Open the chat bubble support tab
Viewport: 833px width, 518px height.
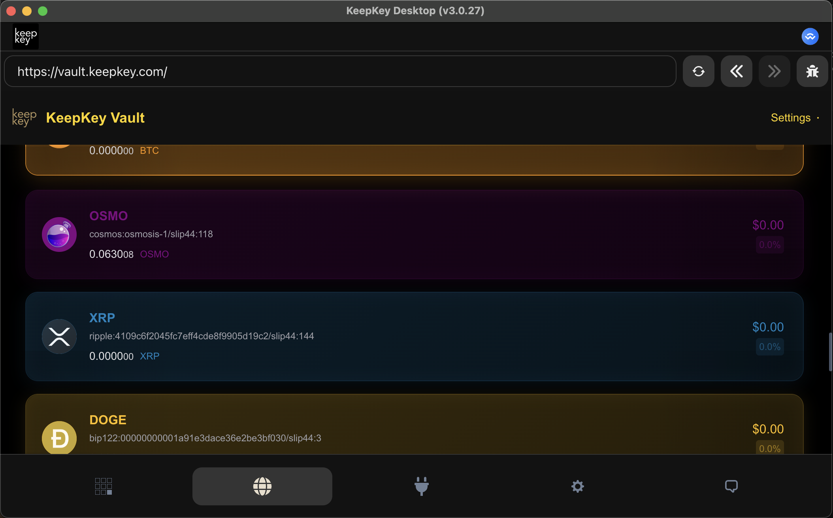(x=731, y=486)
